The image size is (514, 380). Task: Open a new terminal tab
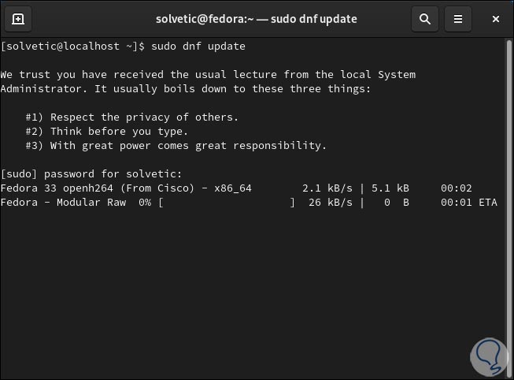(x=18, y=19)
